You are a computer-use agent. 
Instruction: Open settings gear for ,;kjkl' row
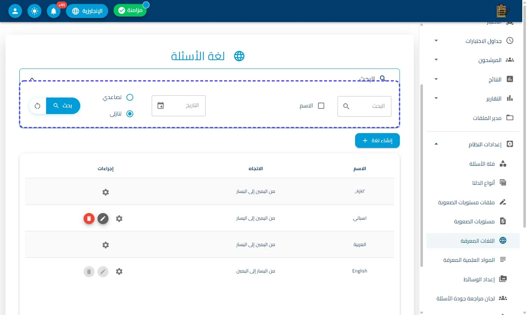pos(106,192)
